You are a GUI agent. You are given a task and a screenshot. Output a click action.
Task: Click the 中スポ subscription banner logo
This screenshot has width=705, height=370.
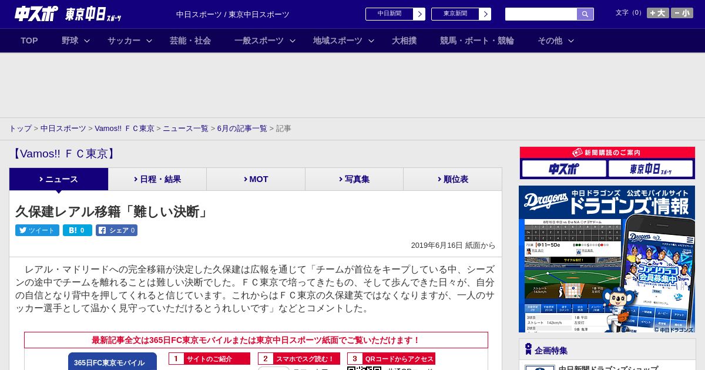[x=564, y=169]
